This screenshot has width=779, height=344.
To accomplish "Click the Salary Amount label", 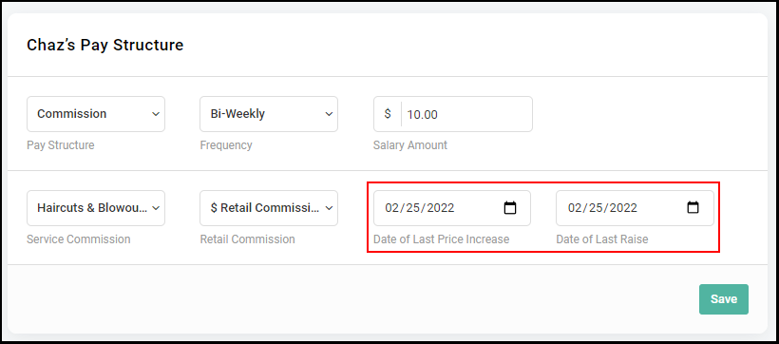I will pyautogui.click(x=409, y=145).
